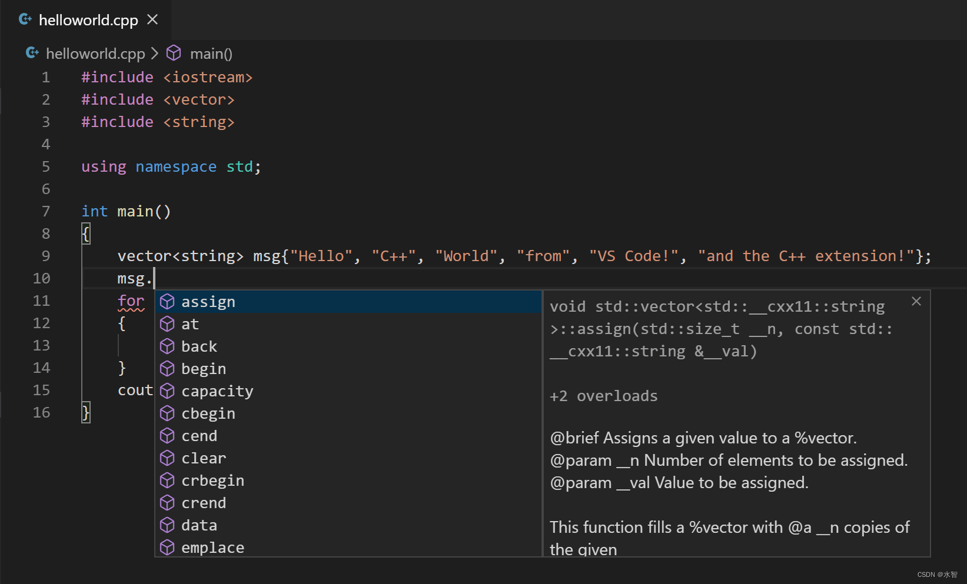967x584 pixels.
Task: Choose the at suggestion
Action: (x=348, y=324)
